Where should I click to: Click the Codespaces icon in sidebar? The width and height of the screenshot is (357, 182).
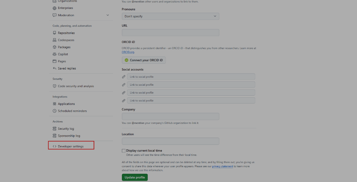tap(54, 40)
